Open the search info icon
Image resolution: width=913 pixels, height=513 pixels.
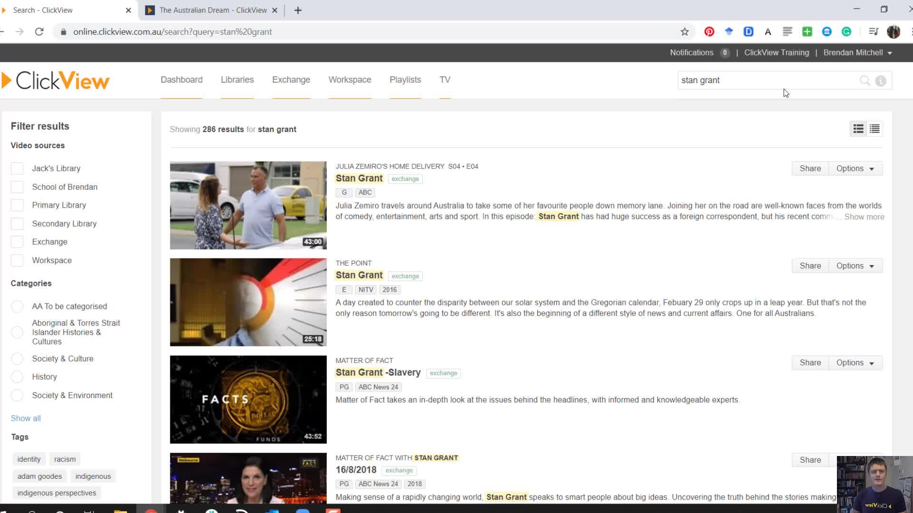(x=881, y=81)
